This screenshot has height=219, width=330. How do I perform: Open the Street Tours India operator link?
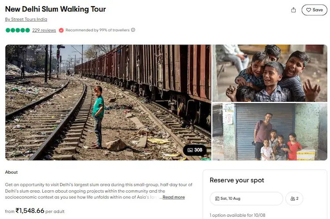(x=26, y=19)
